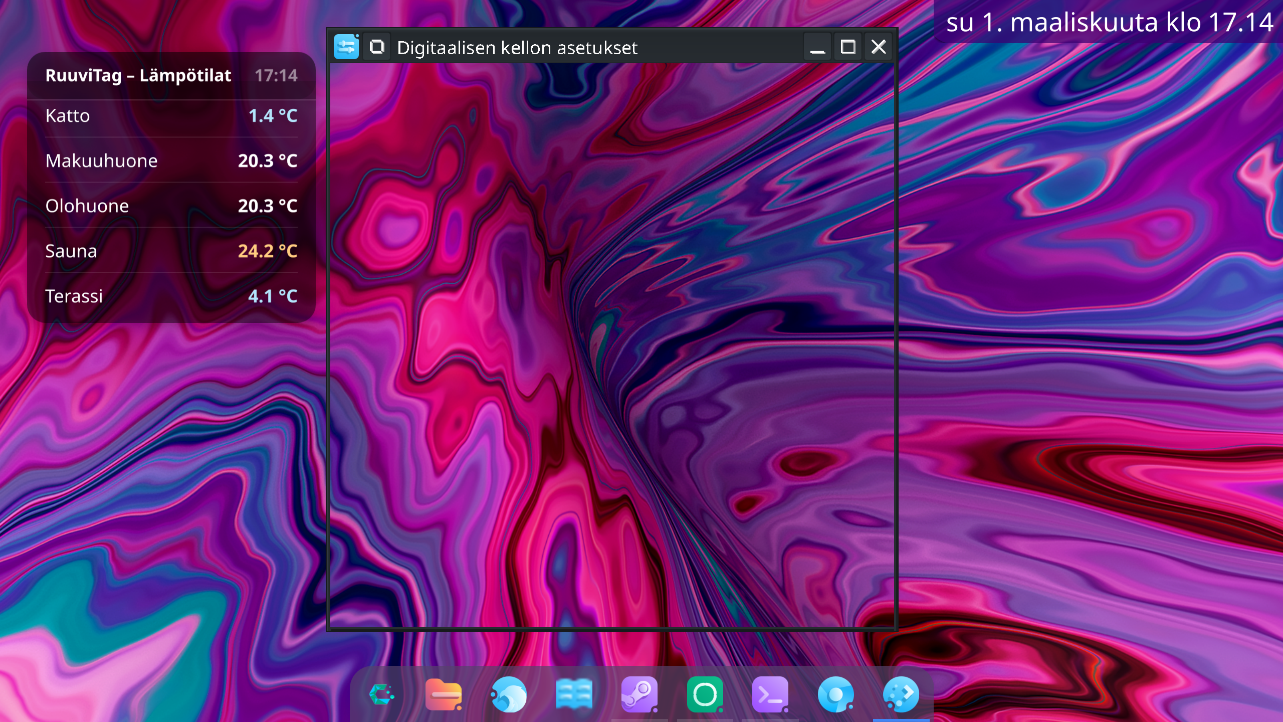Launch Steam from the dock
The image size is (1283, 722).
(x=639, y=695)
